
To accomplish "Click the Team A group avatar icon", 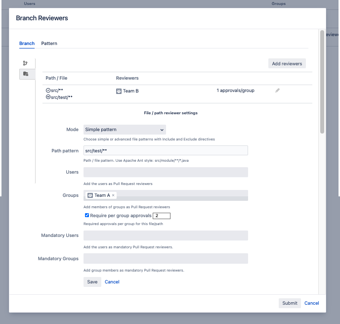I will (90, 195).
